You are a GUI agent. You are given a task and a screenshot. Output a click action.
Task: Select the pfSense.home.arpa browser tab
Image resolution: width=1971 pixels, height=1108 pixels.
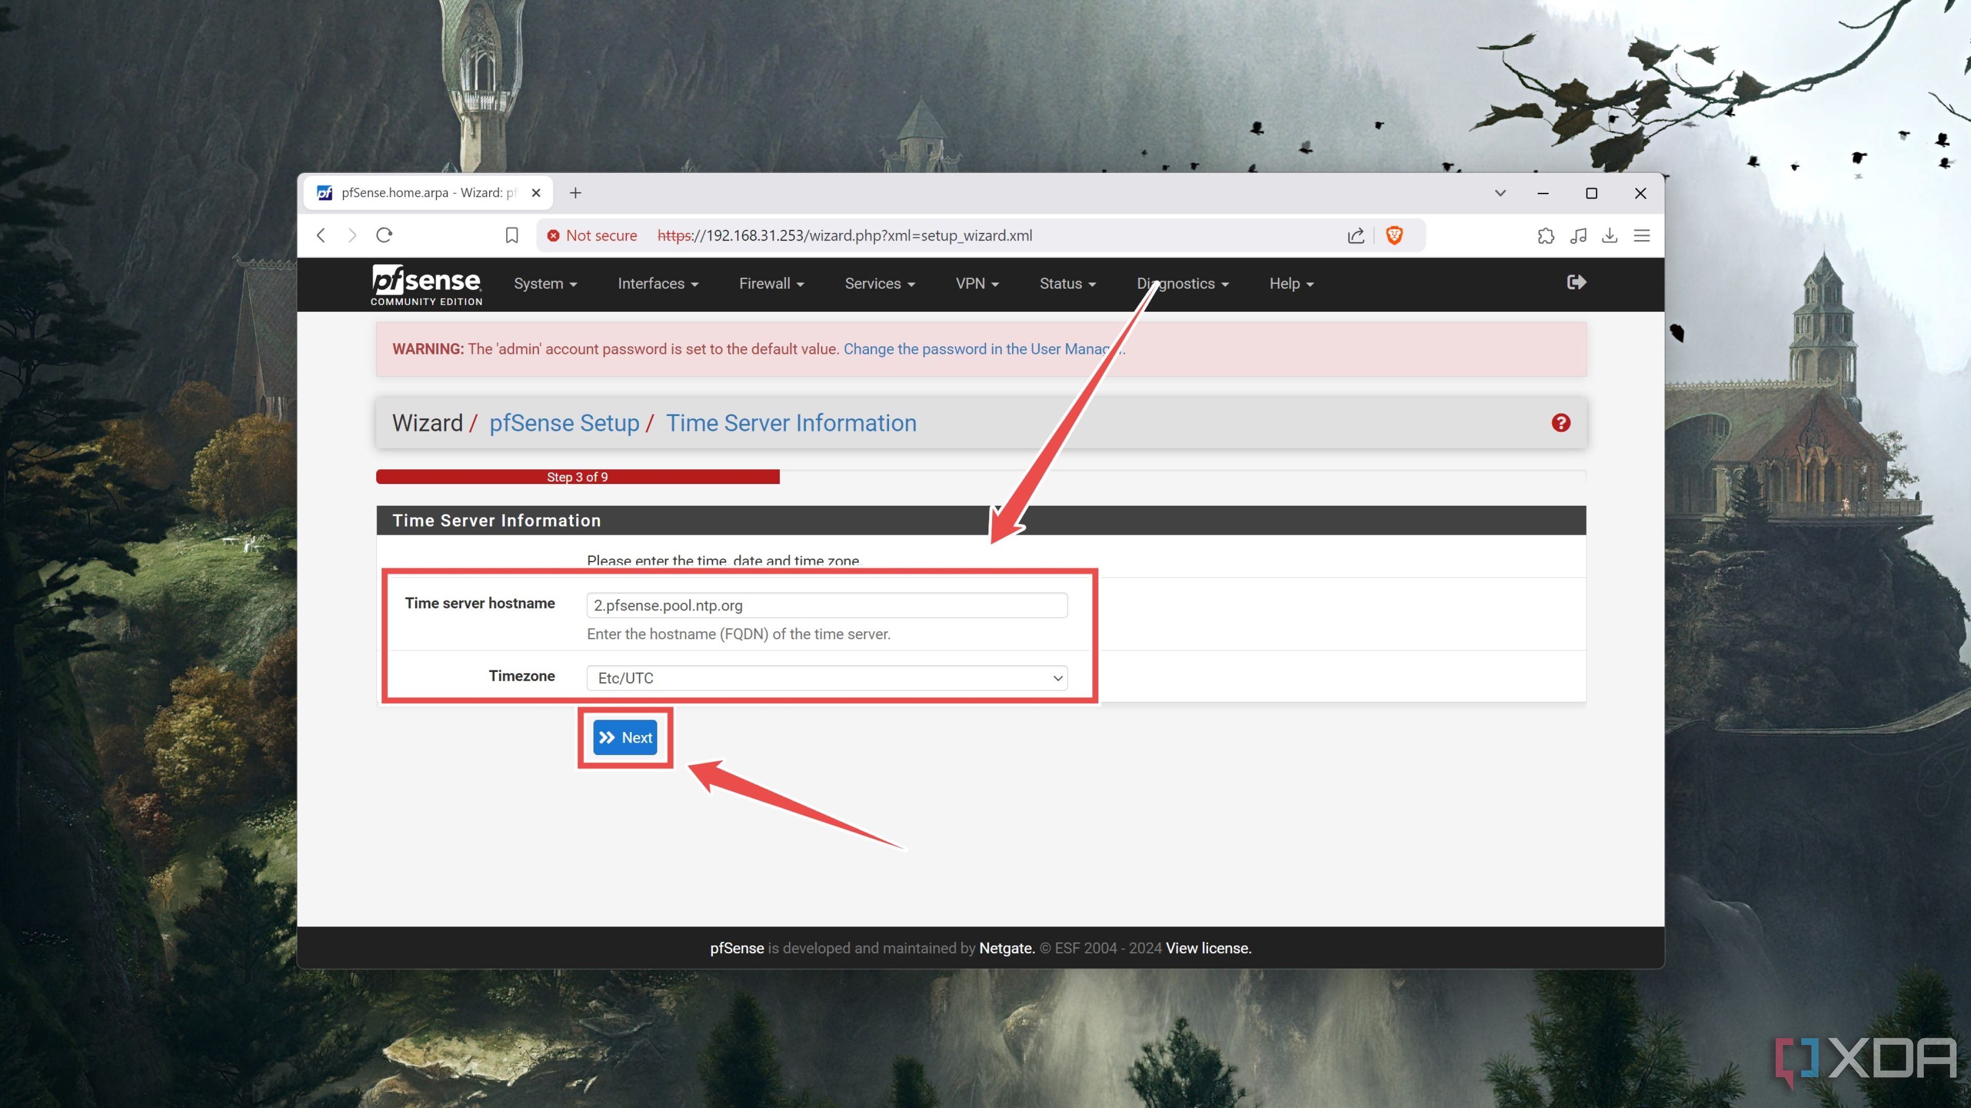[x=429, y=193]
